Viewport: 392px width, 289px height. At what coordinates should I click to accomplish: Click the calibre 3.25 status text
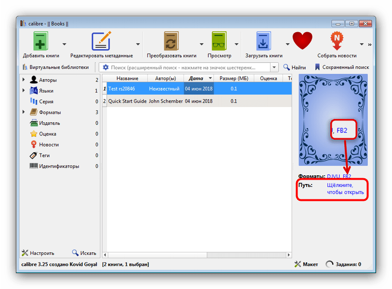coord(59,264)
